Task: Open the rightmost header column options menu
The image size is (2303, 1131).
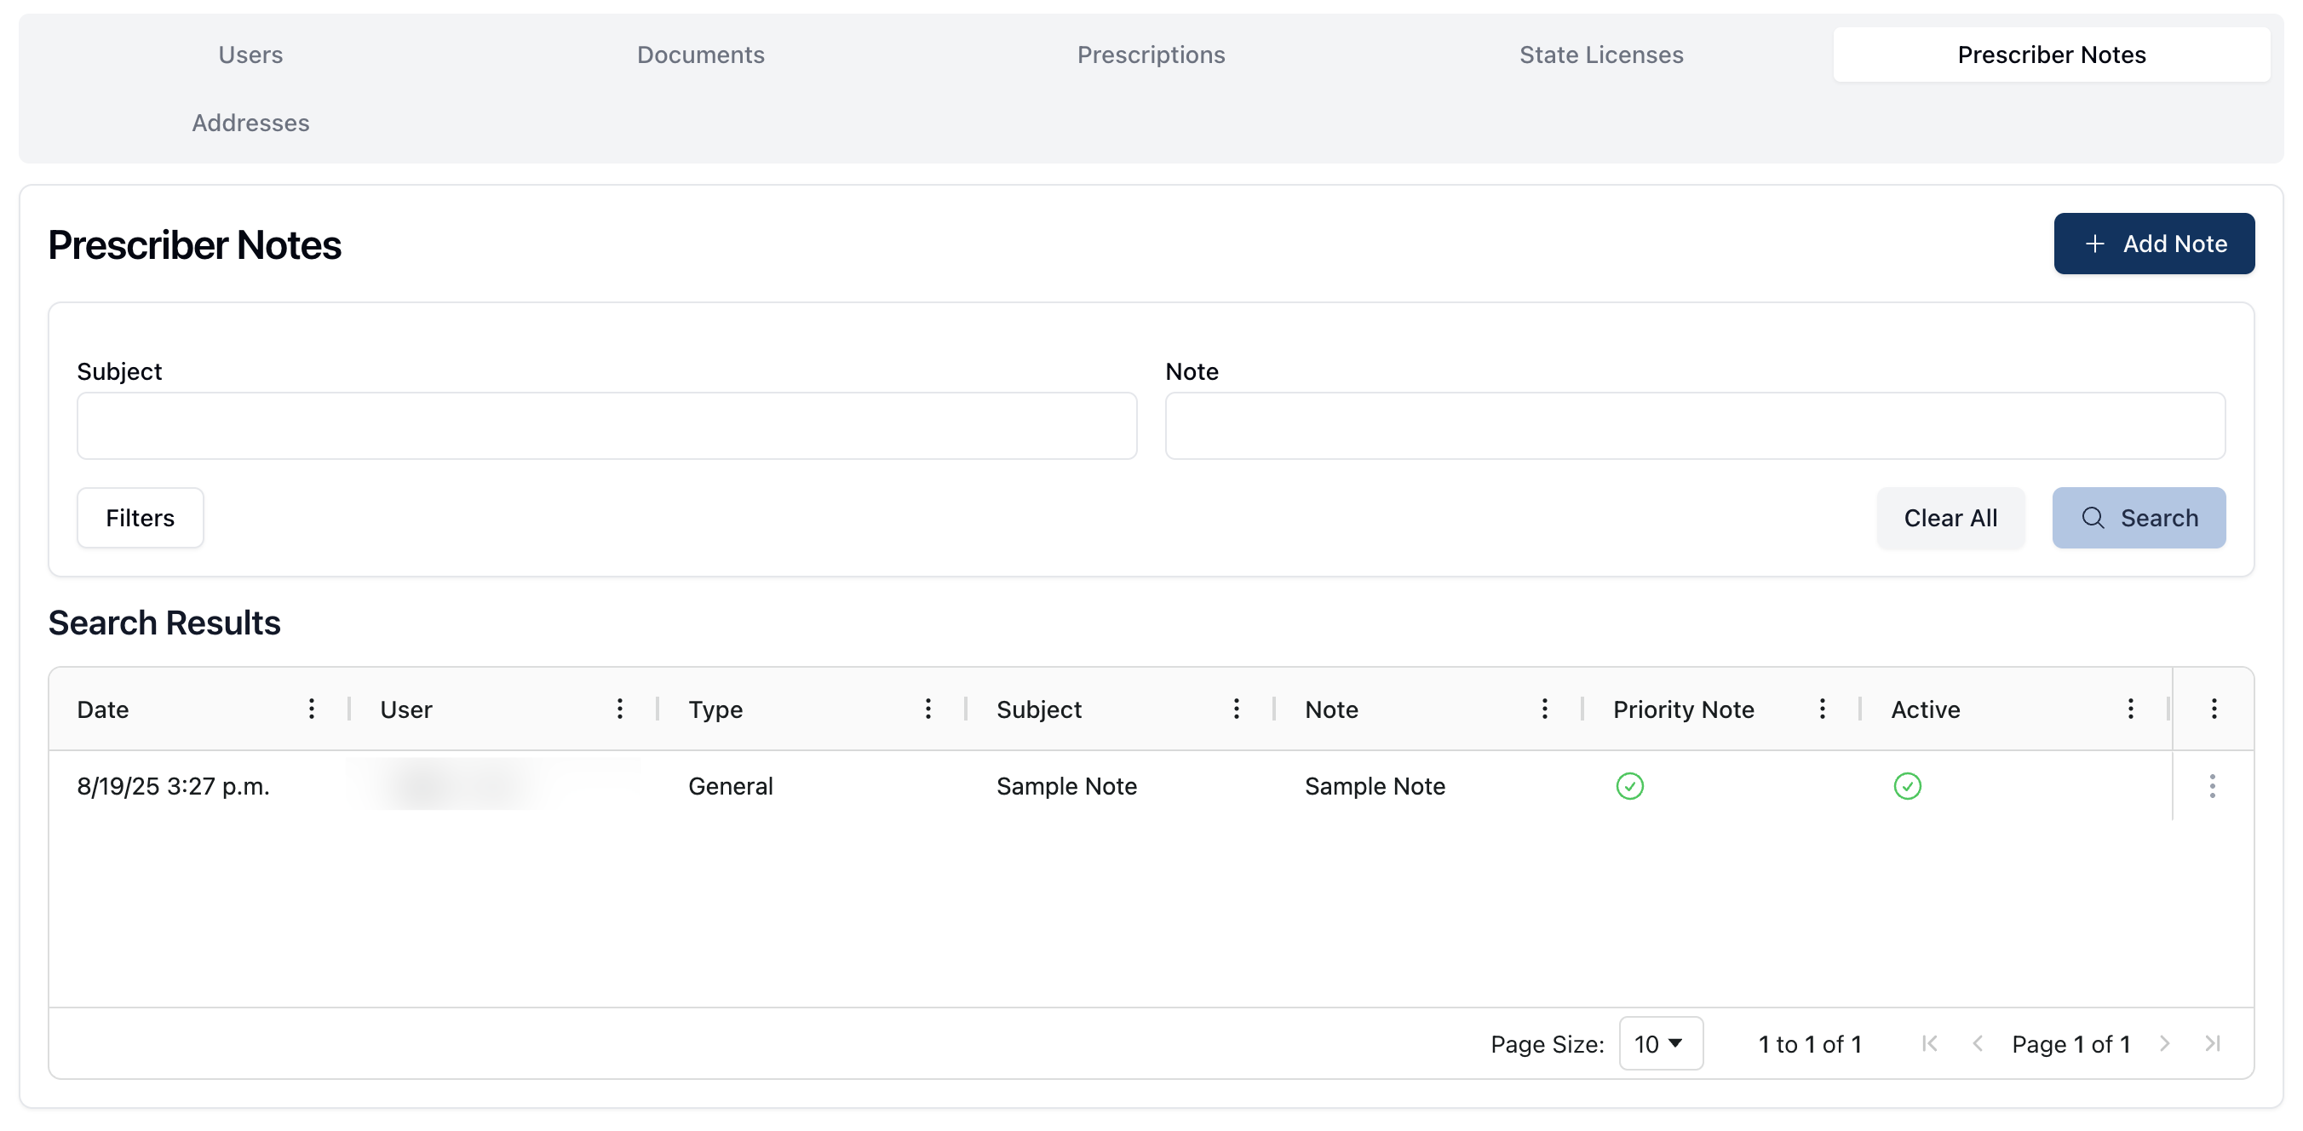Action: tap(2214, 709)
